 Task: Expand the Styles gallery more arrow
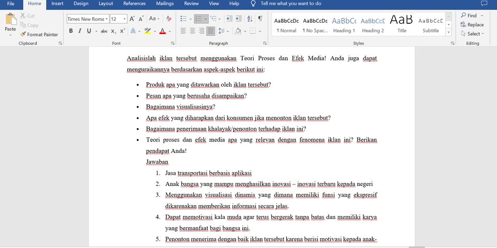pyautogui.click(x=448, y=32)
